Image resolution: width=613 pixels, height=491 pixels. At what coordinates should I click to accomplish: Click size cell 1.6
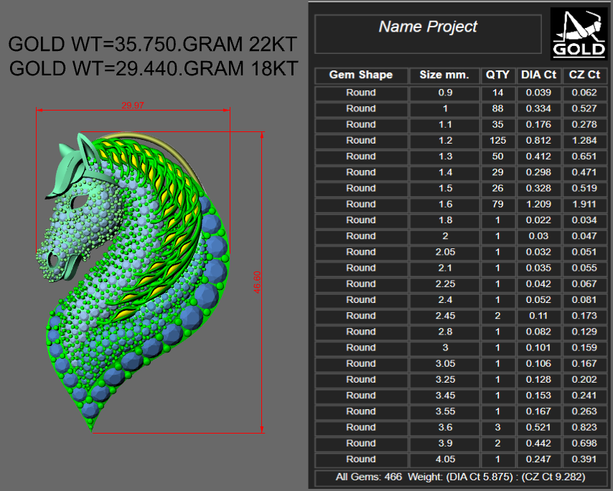coord(445,205)
